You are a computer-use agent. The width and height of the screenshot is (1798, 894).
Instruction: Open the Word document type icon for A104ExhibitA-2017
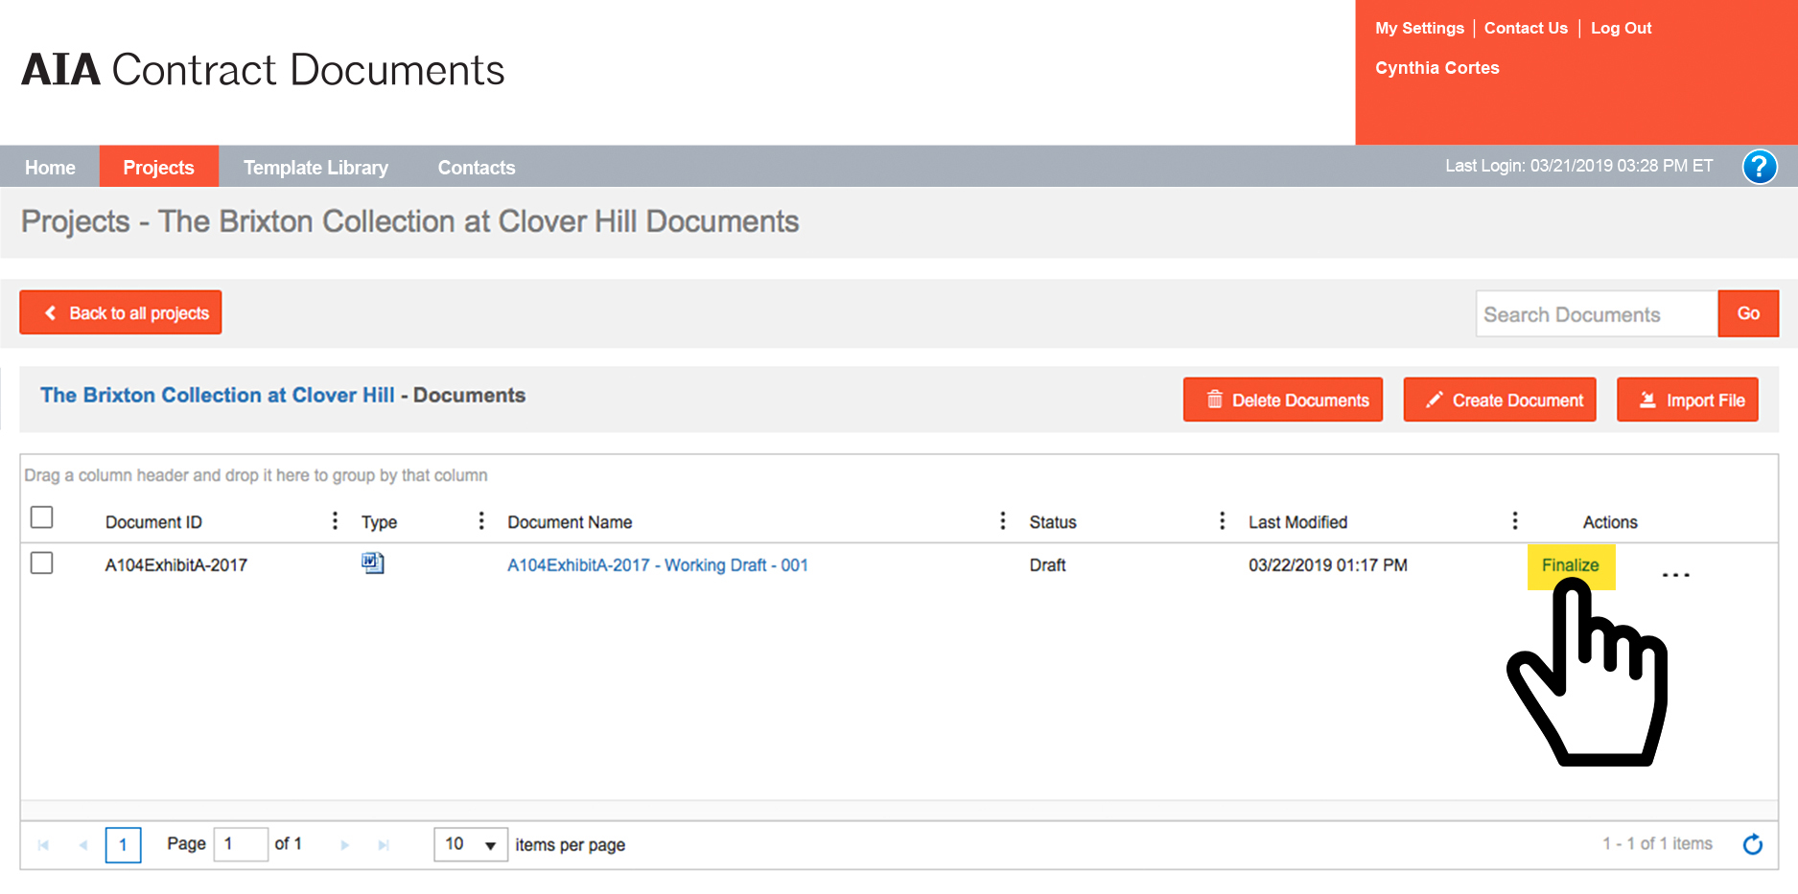(373, 564)
